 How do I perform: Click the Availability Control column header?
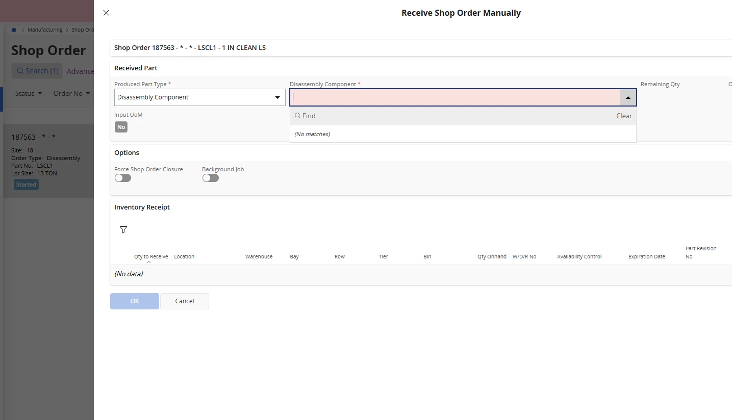tap(579, 257)
